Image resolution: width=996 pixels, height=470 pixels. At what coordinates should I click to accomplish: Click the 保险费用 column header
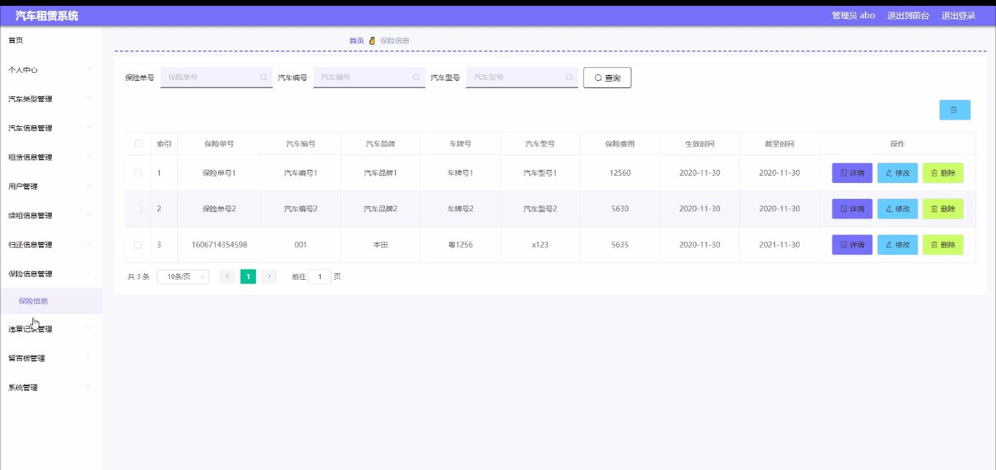click(620, 144)
